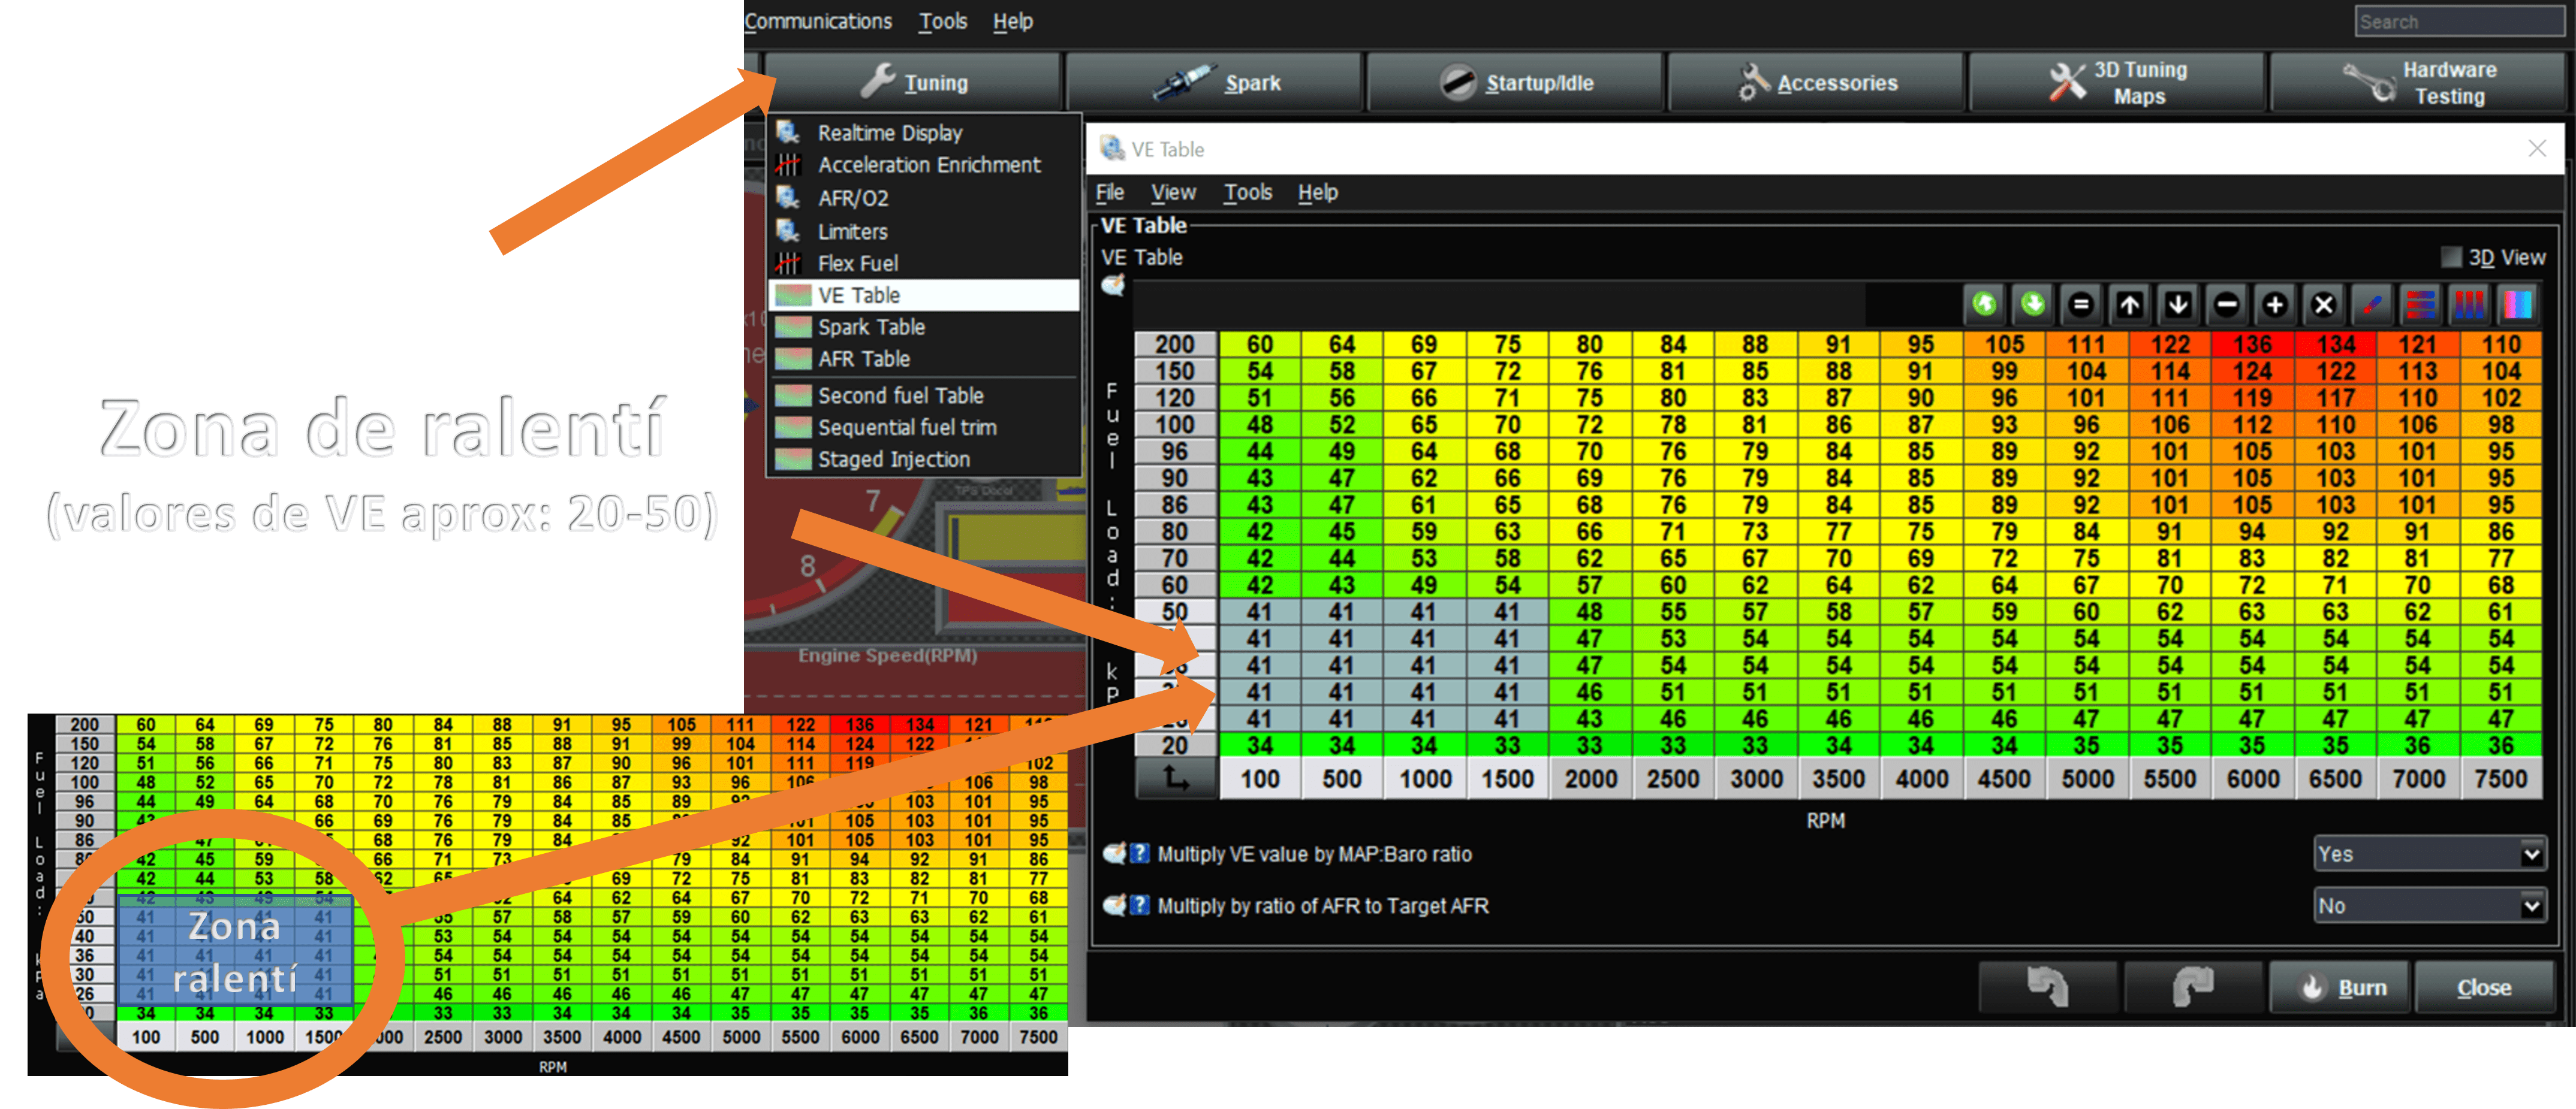Image resolution: width=2576 pixels, height=1109 pixels.
Task: Open Second fuel Table menu entry
Action: [924, 395]
